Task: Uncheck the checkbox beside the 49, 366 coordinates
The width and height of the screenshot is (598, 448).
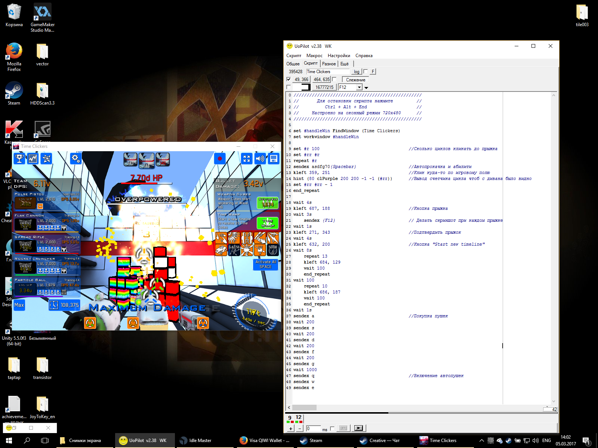Action: 289,80
